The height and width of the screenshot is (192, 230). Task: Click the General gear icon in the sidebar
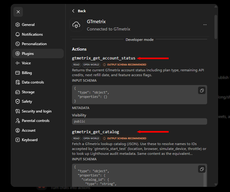(18, 25)
